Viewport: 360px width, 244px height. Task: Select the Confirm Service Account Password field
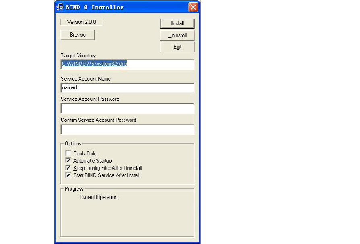[x=127, y=129]
